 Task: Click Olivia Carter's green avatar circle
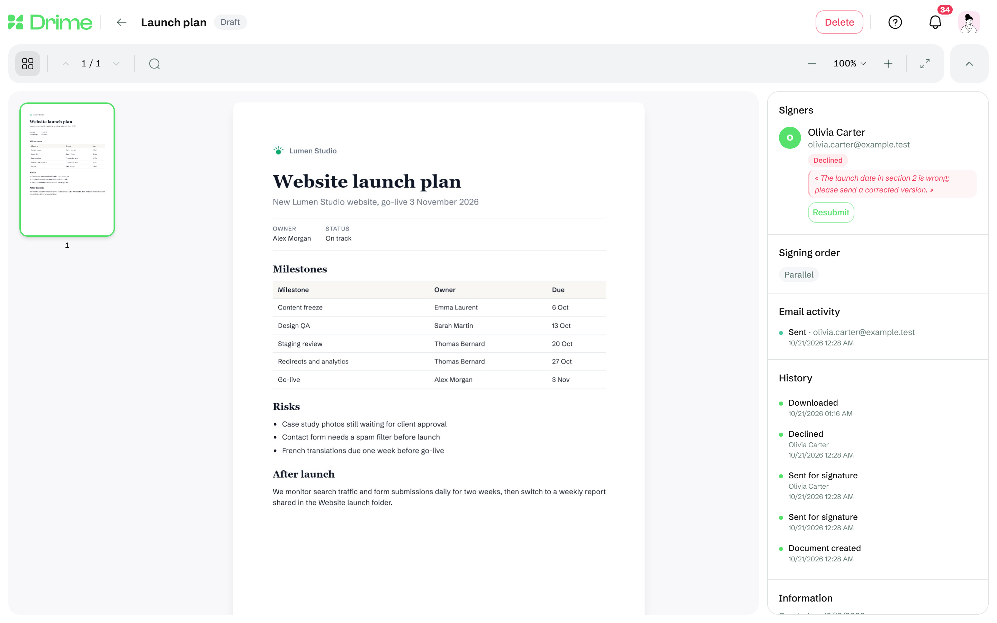click(789, 138)
